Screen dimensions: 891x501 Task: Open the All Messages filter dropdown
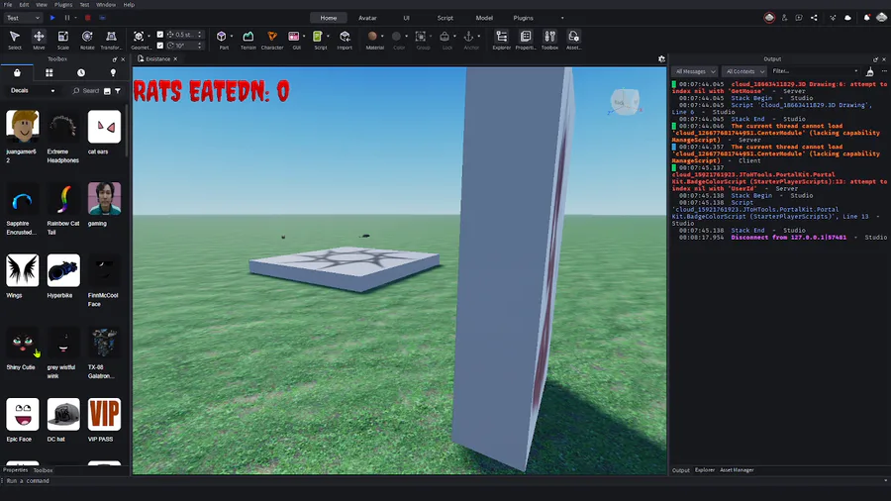[x=694, y=71]
